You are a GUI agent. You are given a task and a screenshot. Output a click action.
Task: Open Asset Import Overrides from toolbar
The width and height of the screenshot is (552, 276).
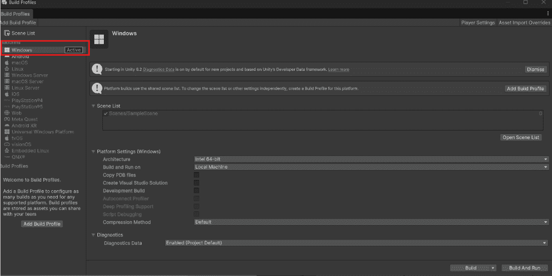pos(524,23)
